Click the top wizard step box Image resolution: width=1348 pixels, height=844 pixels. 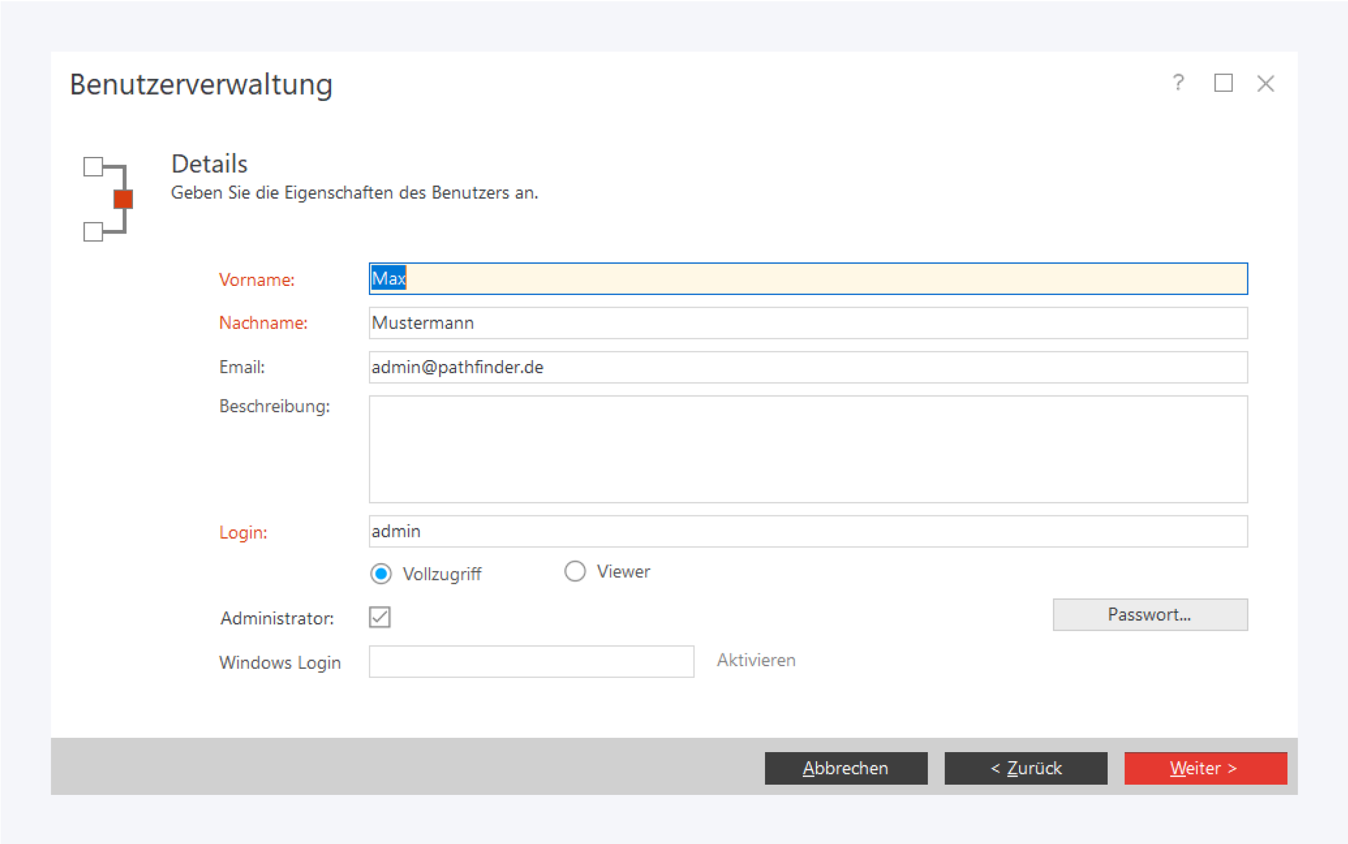pyautogui.click(x=93, y=167)
